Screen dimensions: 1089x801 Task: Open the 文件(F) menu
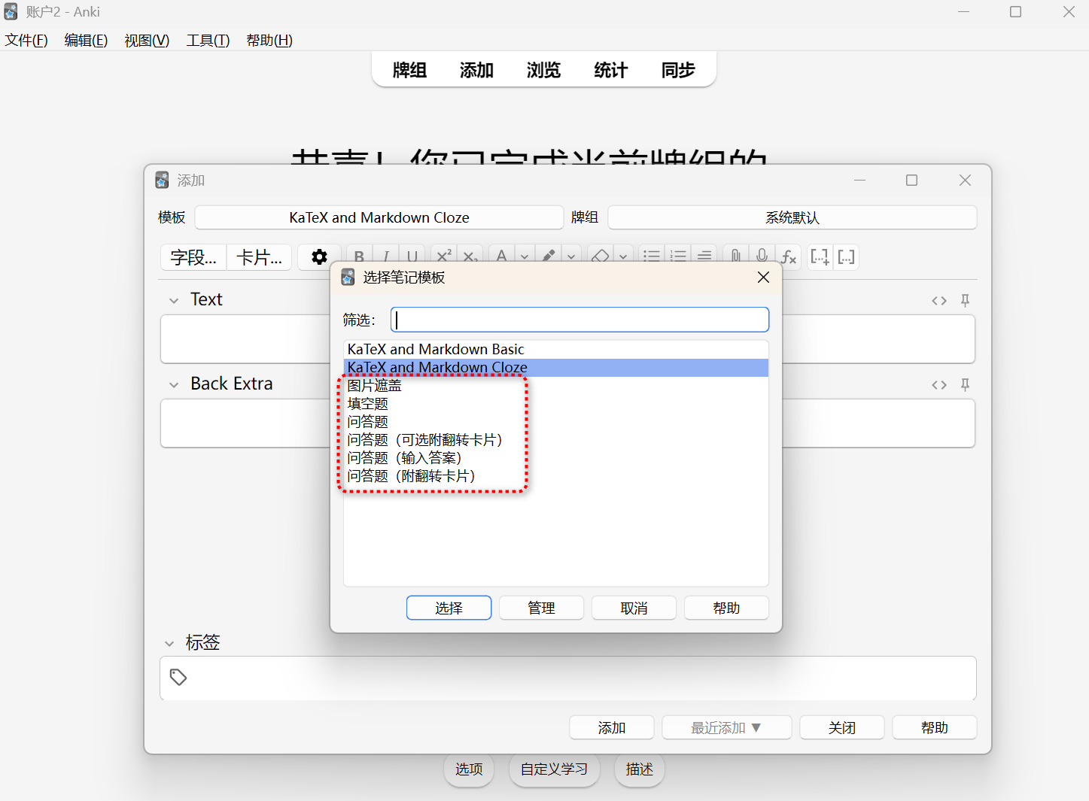26,41
